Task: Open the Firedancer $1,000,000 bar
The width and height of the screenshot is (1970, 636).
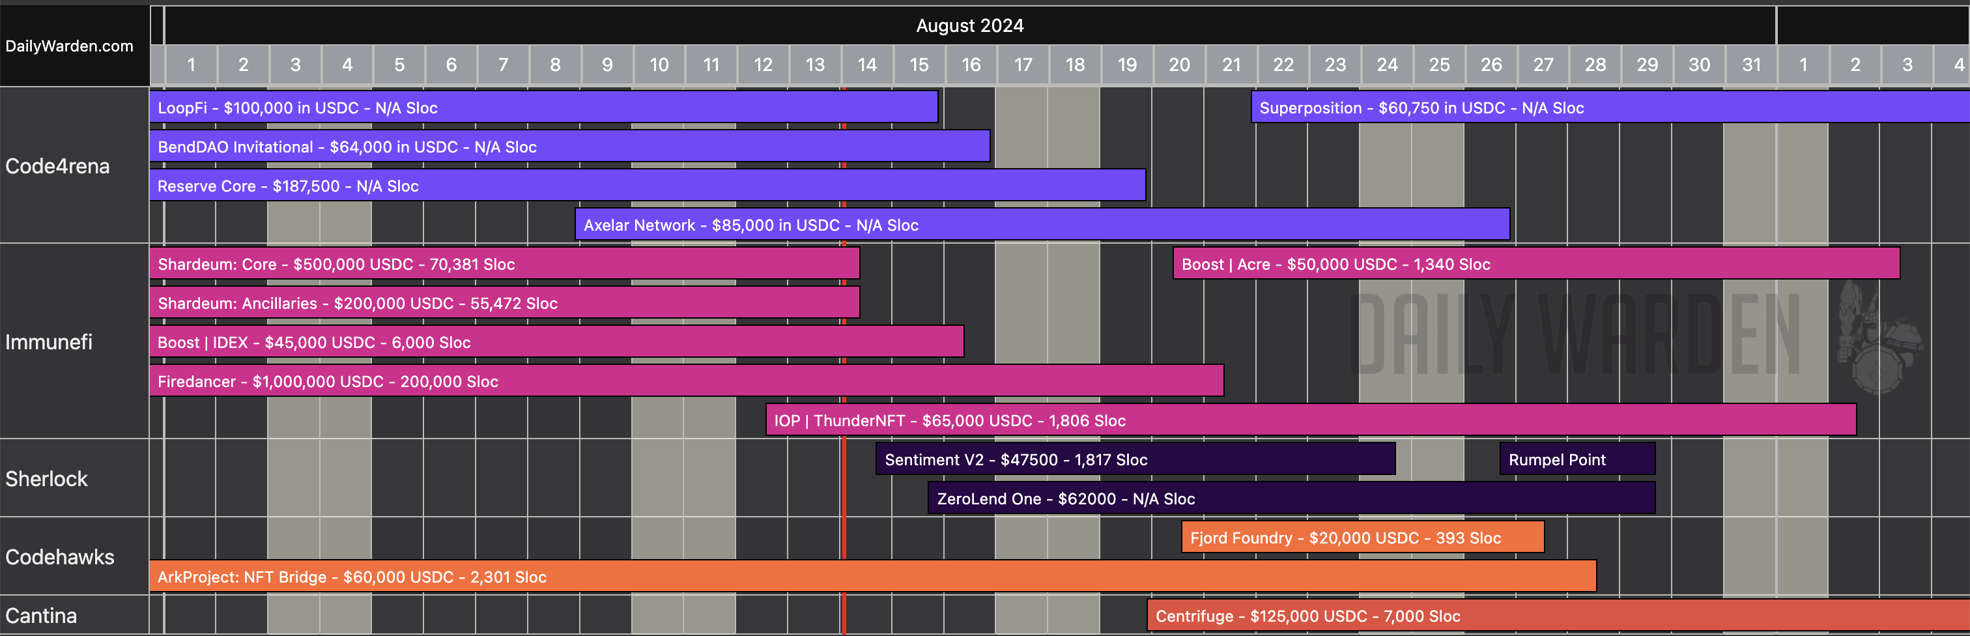Action: pyautogui.click(x=687, y=381)
